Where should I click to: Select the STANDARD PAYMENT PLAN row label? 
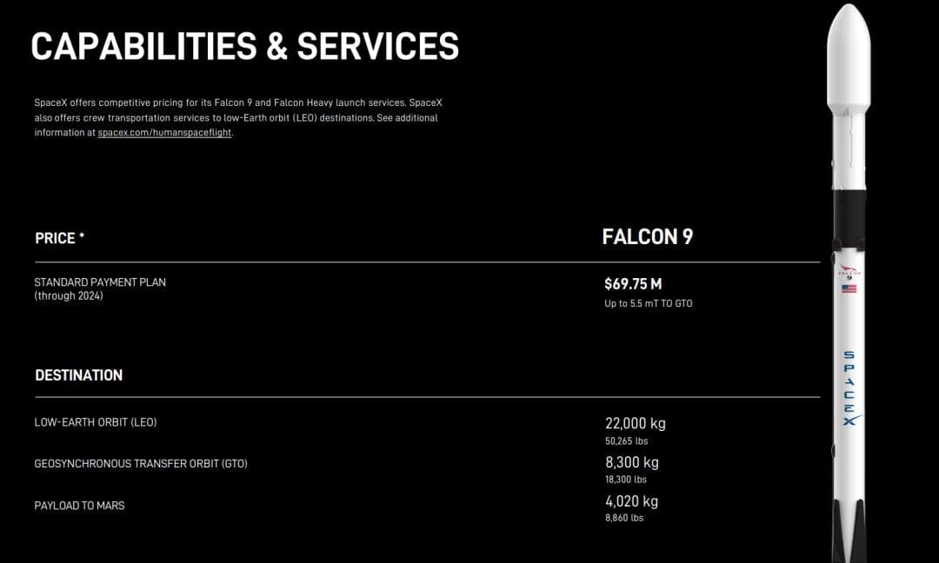pos(100,283)
